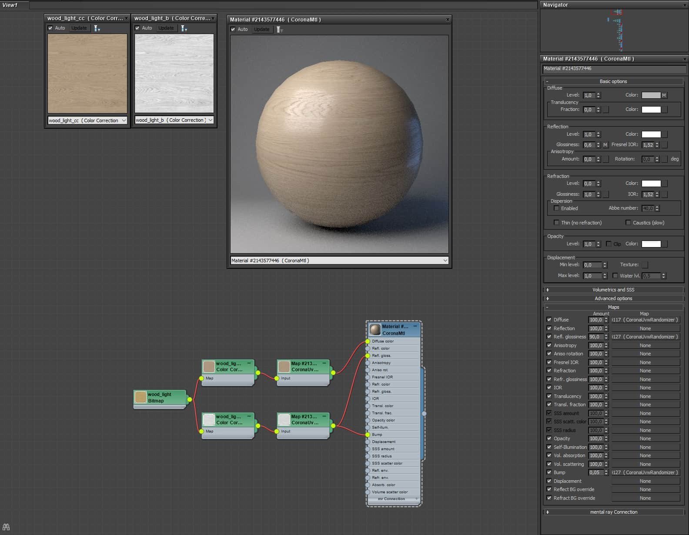689x535 pixels.
Task: Click the Update button in wood_light_b preview
Action: (x=166, y=28)
